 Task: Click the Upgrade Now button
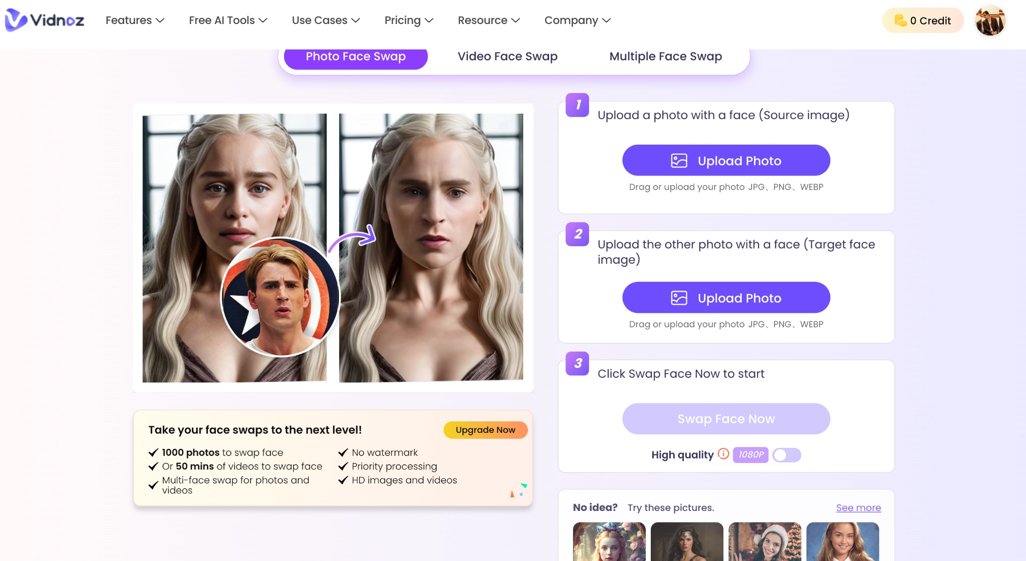485,429
